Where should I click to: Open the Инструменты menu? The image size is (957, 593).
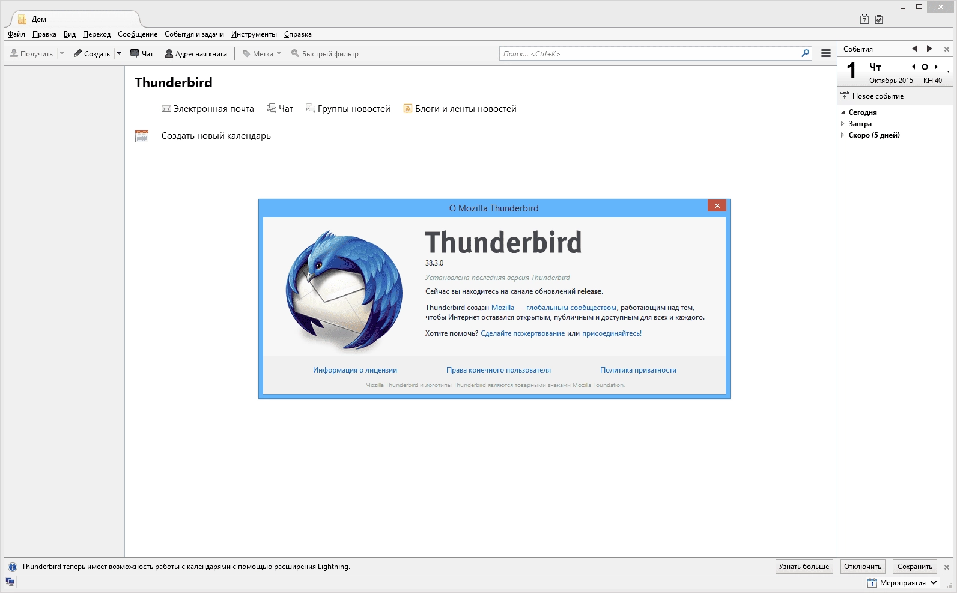[x=254, y=34]
